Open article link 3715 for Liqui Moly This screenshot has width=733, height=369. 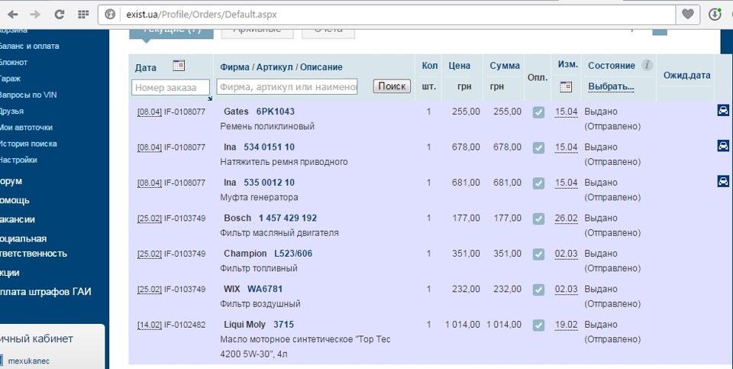tap(284, 325)
